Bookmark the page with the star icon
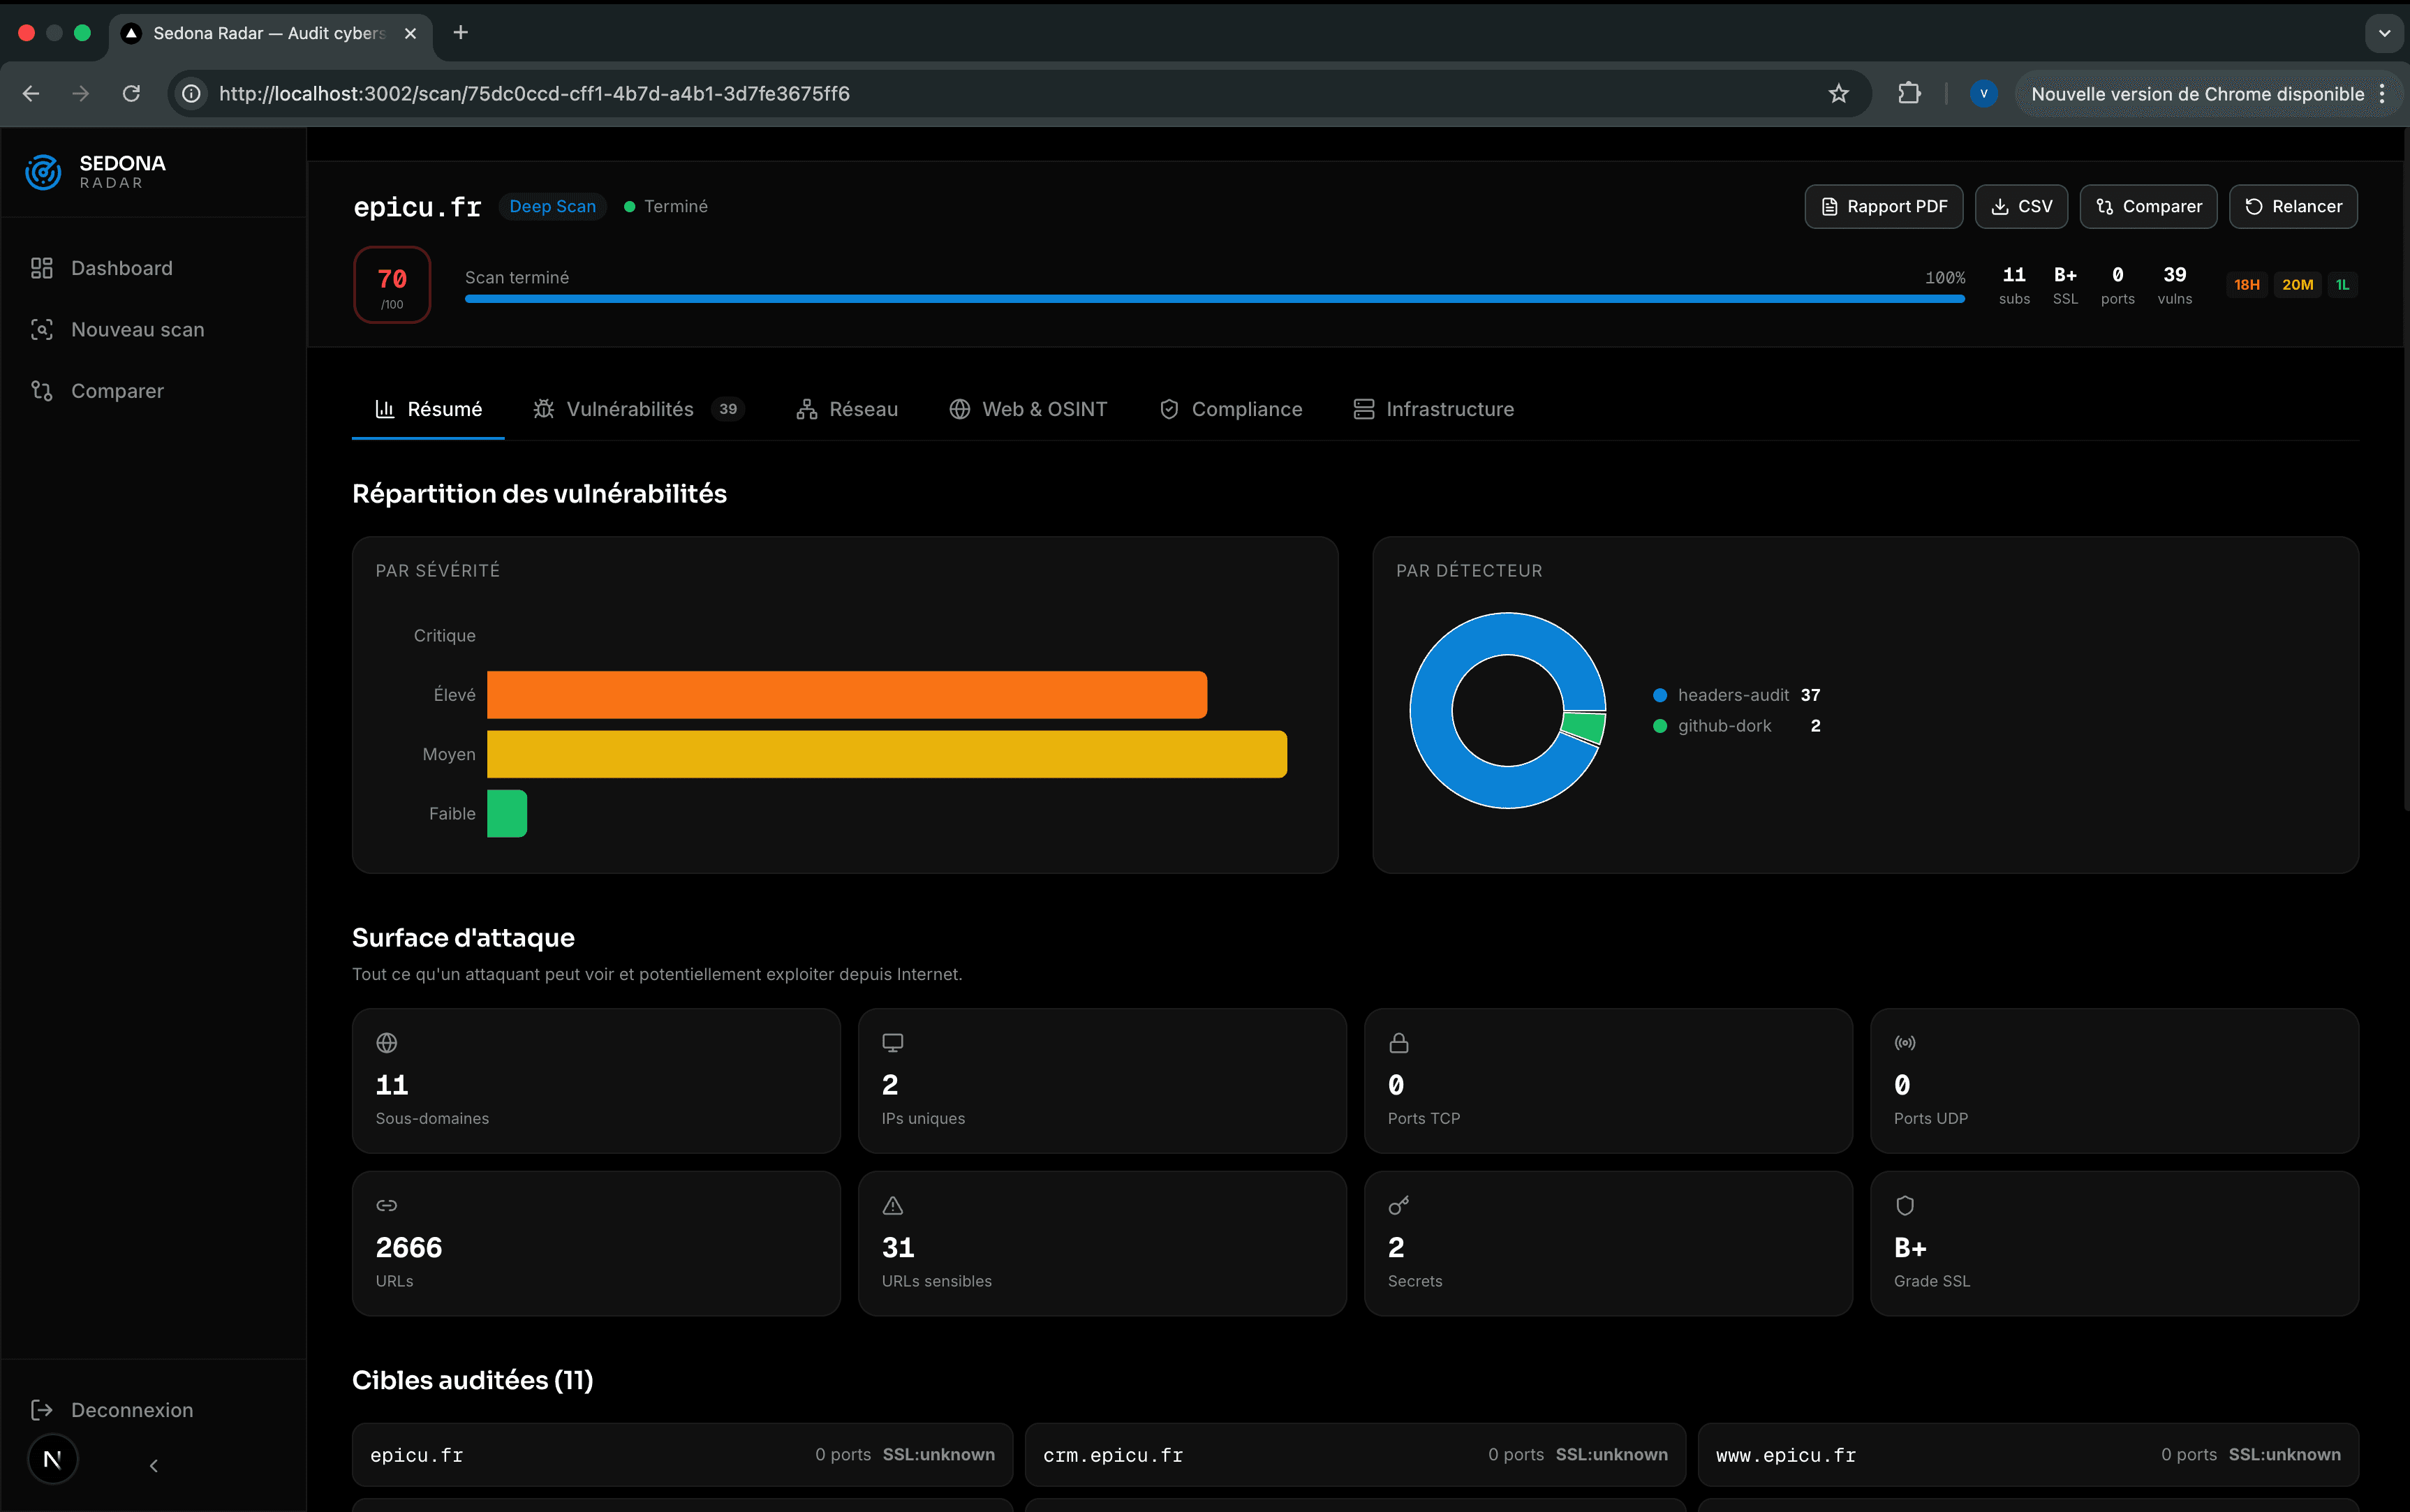 tap(1838, 94)
